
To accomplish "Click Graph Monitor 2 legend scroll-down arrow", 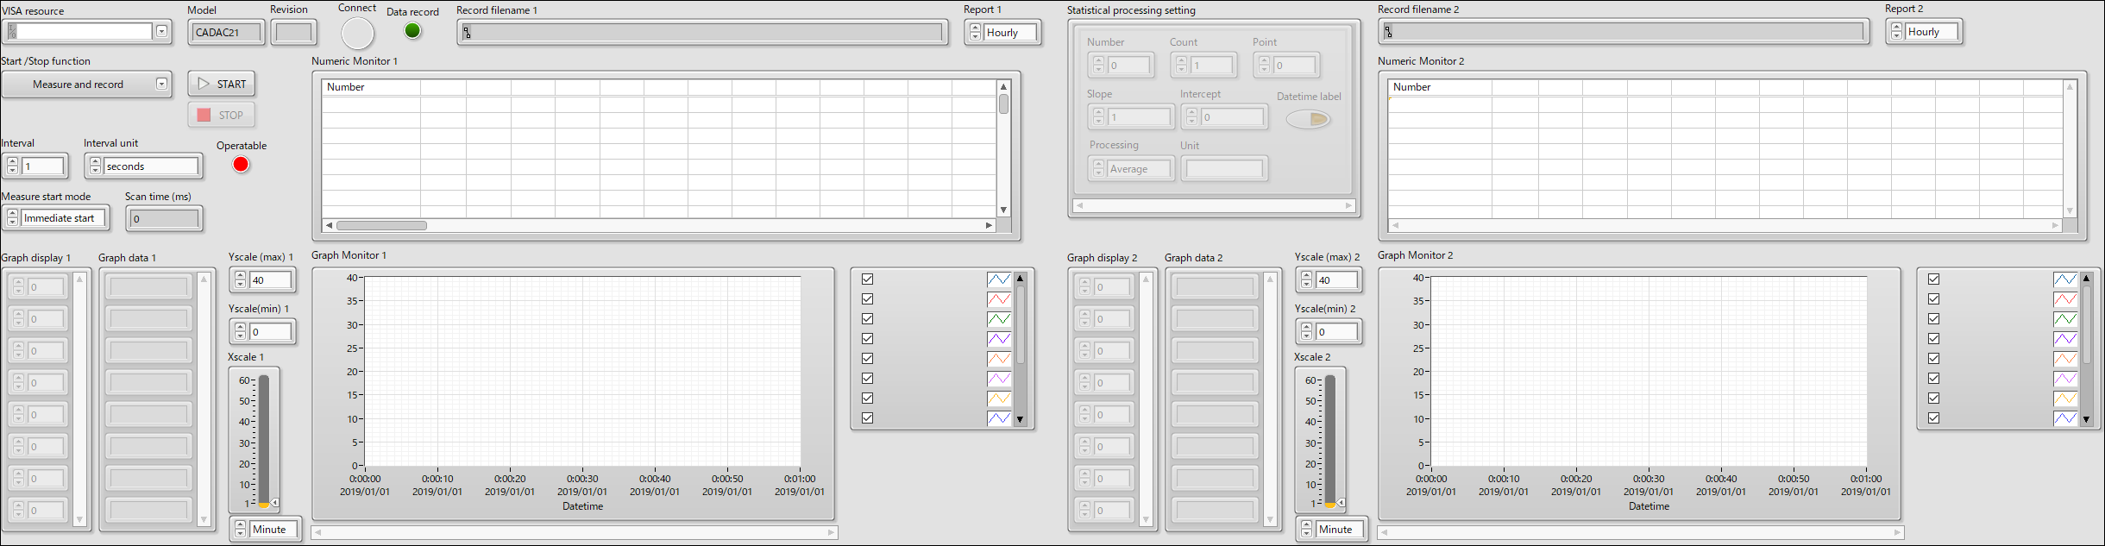I will (x=2086, y=420).
